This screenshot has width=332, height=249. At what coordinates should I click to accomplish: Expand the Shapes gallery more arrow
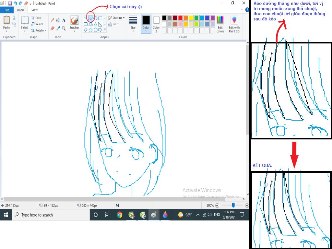point(105,30)
